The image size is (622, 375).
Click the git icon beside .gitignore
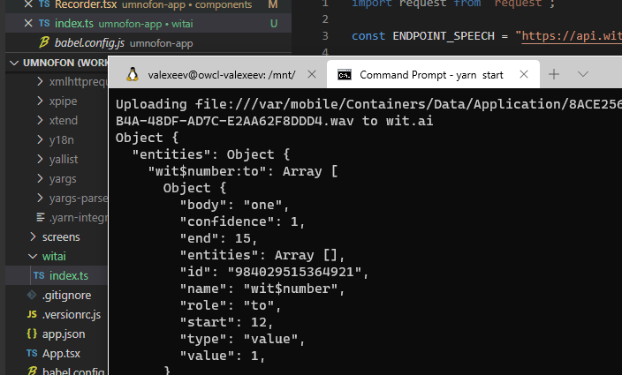32,295
